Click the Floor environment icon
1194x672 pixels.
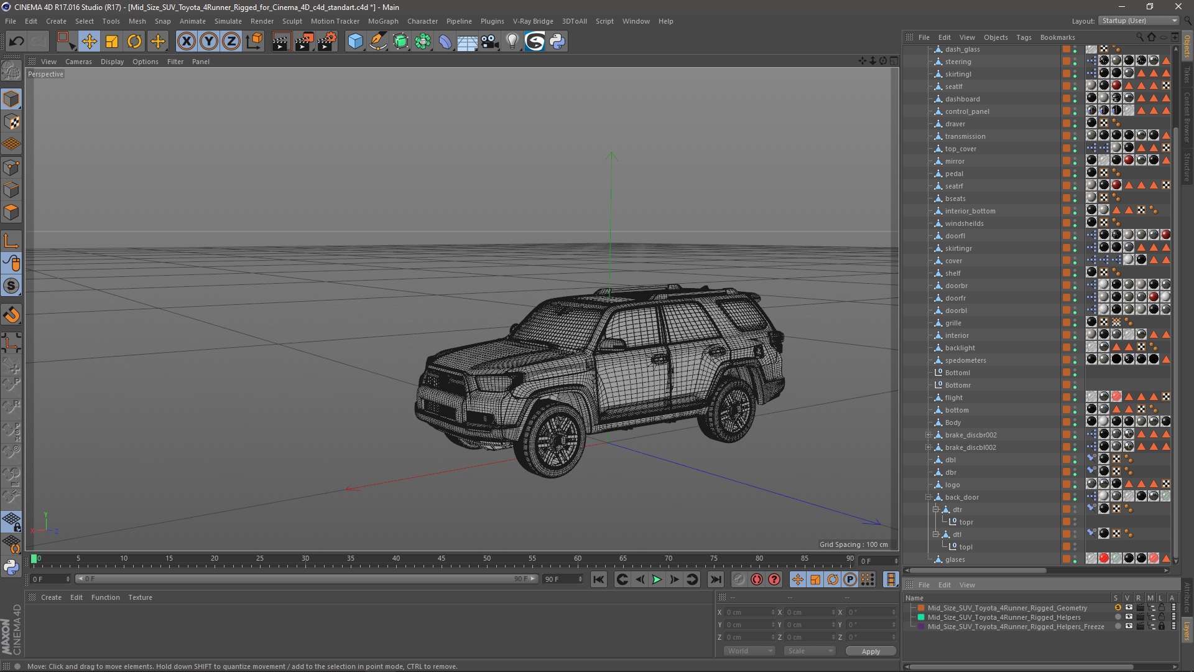pyautogui.click(x=467, y=42)
